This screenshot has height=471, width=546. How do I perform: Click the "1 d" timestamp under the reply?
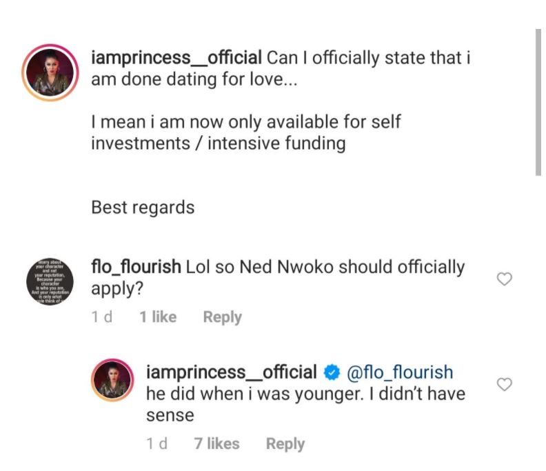[158, 444]
